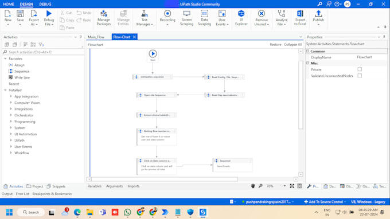Focus the Search activities field
This screenshot has height=219, width=390.
(43, 52)
